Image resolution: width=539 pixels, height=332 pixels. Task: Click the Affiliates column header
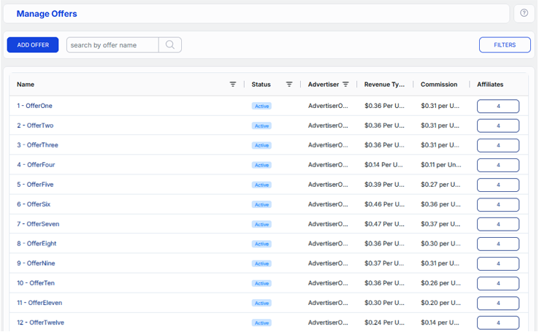[490, 85]
